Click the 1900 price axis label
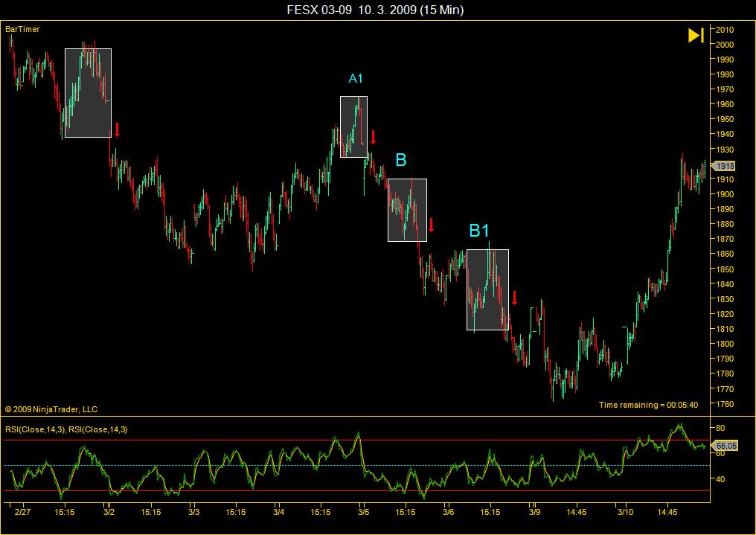This screenshot has width=756, height=535. (x=725, y=194)
